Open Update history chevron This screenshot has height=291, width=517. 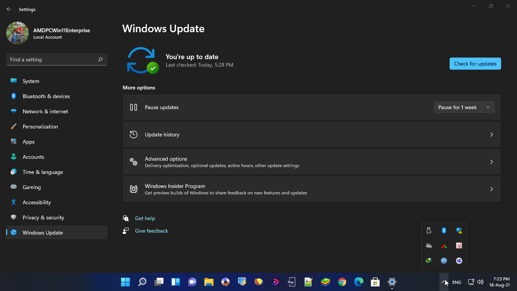492,135
